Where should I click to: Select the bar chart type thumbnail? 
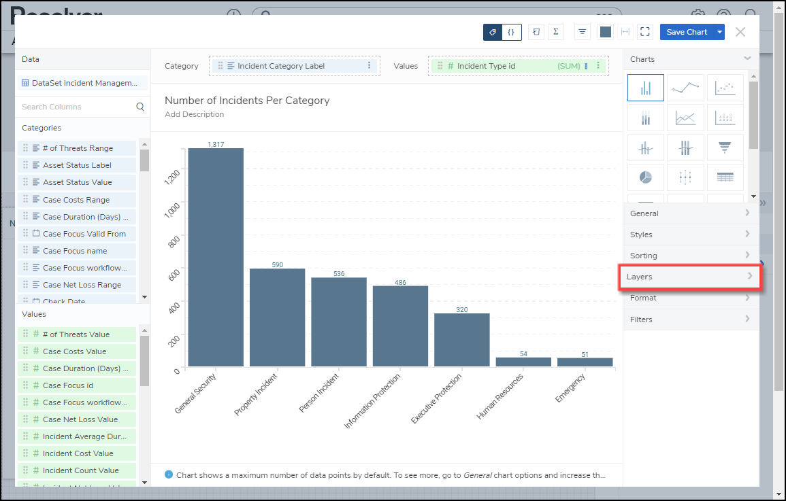pos(645,88)
